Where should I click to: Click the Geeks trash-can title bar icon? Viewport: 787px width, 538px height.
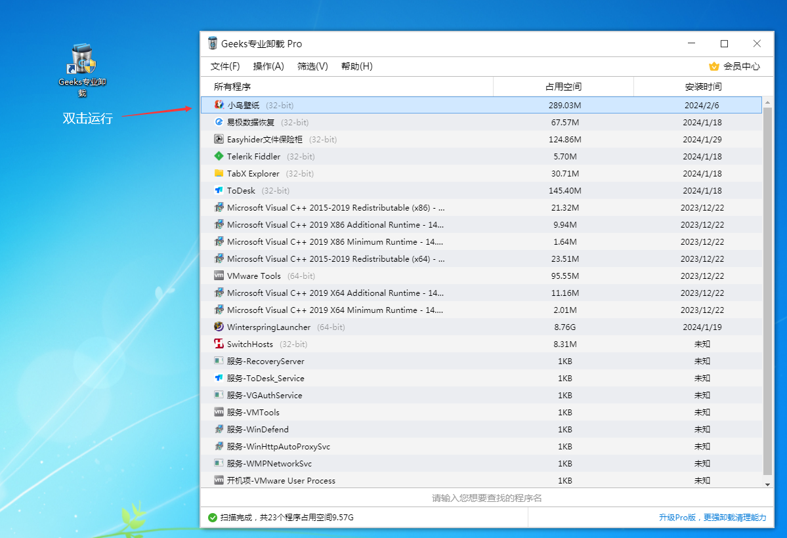(x=212, y=43)
